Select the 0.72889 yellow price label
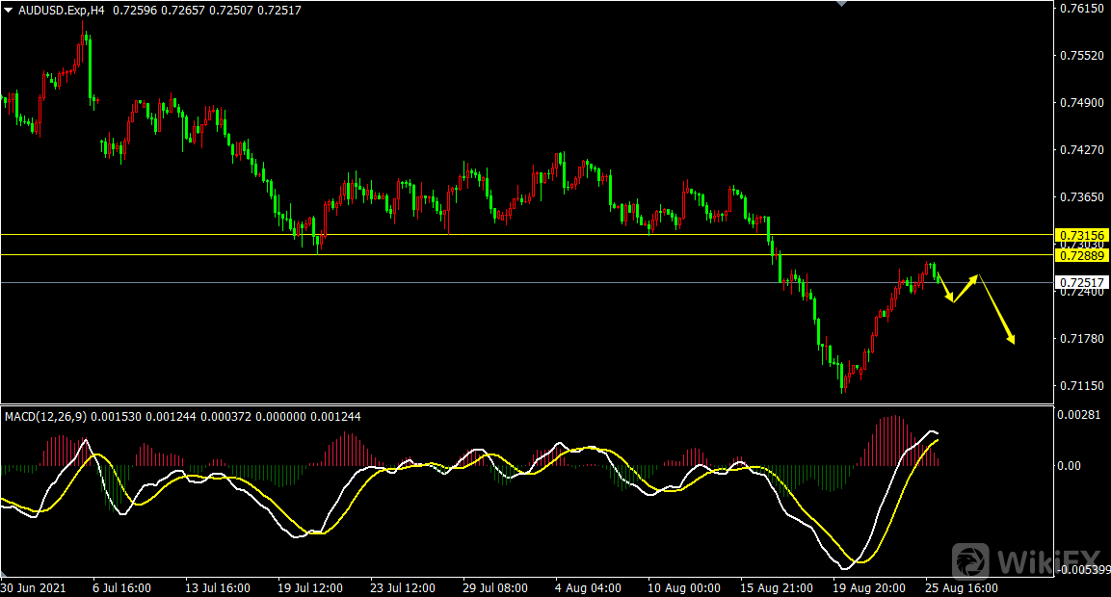This screenshot has height=597, width=1111. pos(1081,254)
